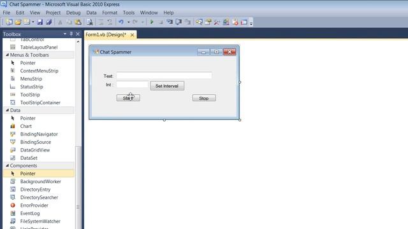Select DataSet in the Toolbox
The width and height of the screenshot is (408, 229).
click(39, 158)
